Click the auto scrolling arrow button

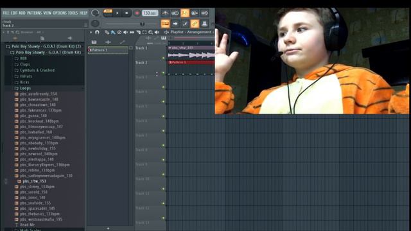click(175, 24)
